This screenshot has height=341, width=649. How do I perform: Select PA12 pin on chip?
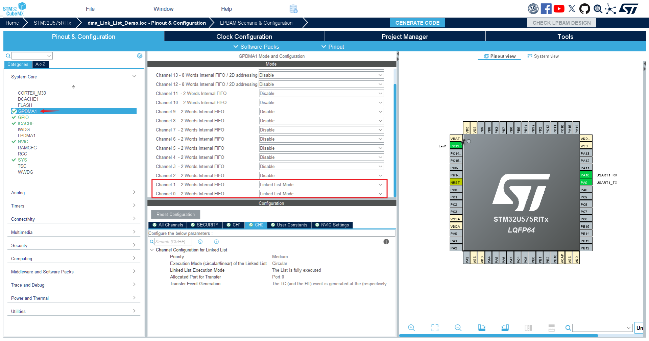click(586, 161)
